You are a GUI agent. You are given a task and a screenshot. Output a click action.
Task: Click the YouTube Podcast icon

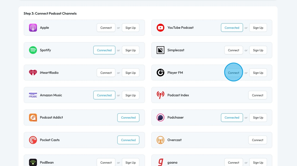click(160, 28)
